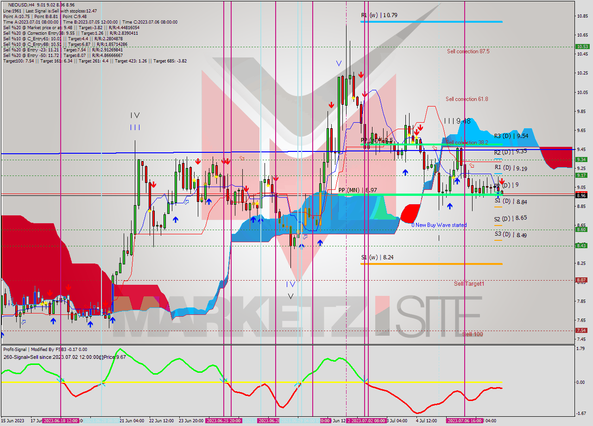Click the 10.25 price axis value
Screen dimensions: 593x426
(582, 73)
